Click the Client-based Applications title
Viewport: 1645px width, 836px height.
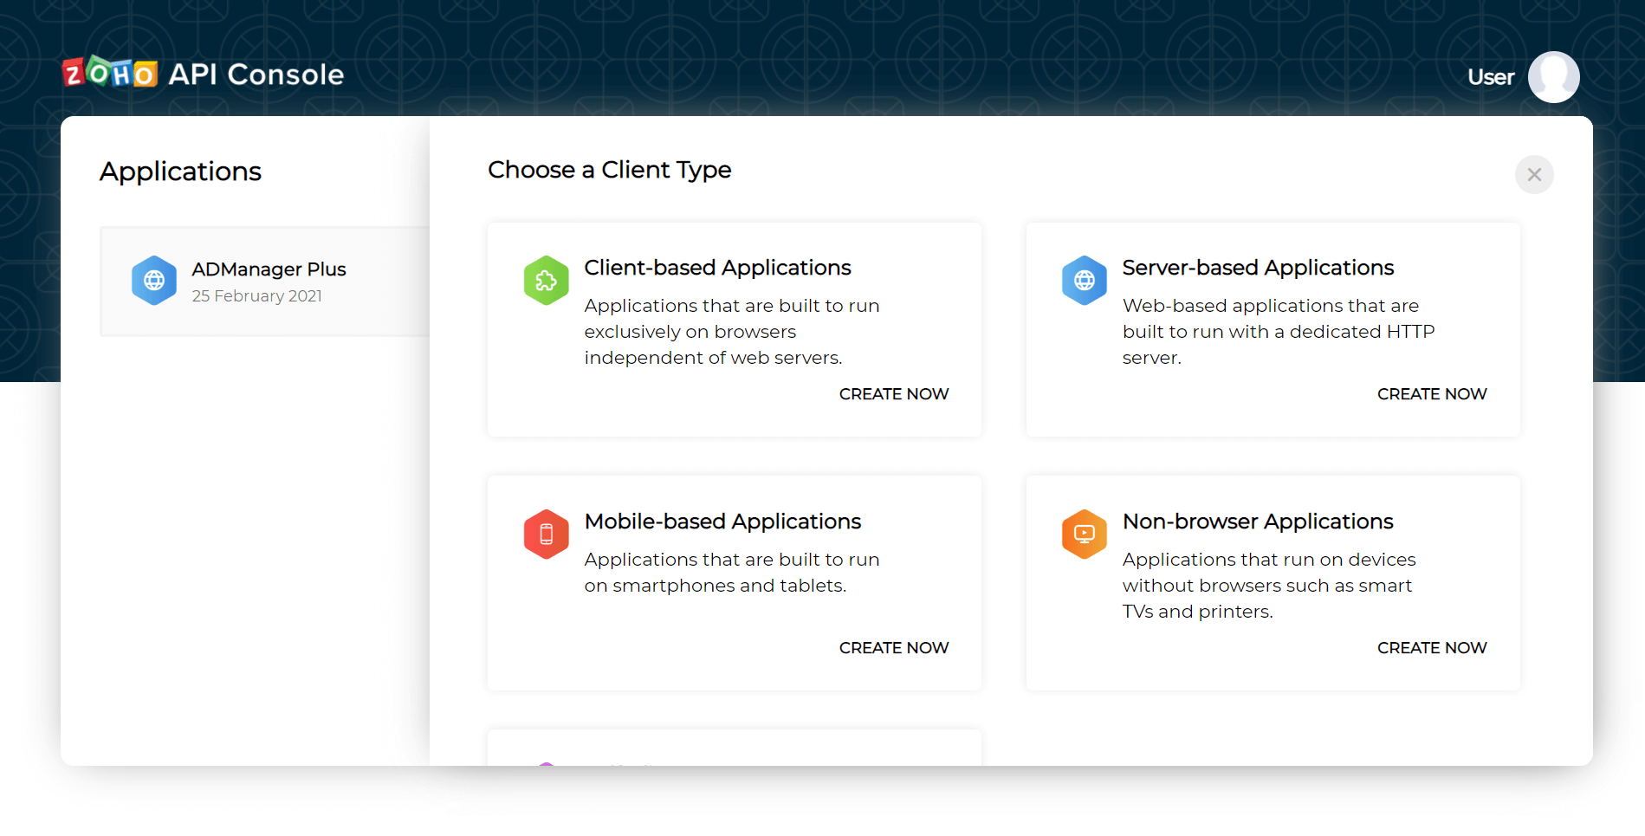pyautogui.click(x=717, y=268)
